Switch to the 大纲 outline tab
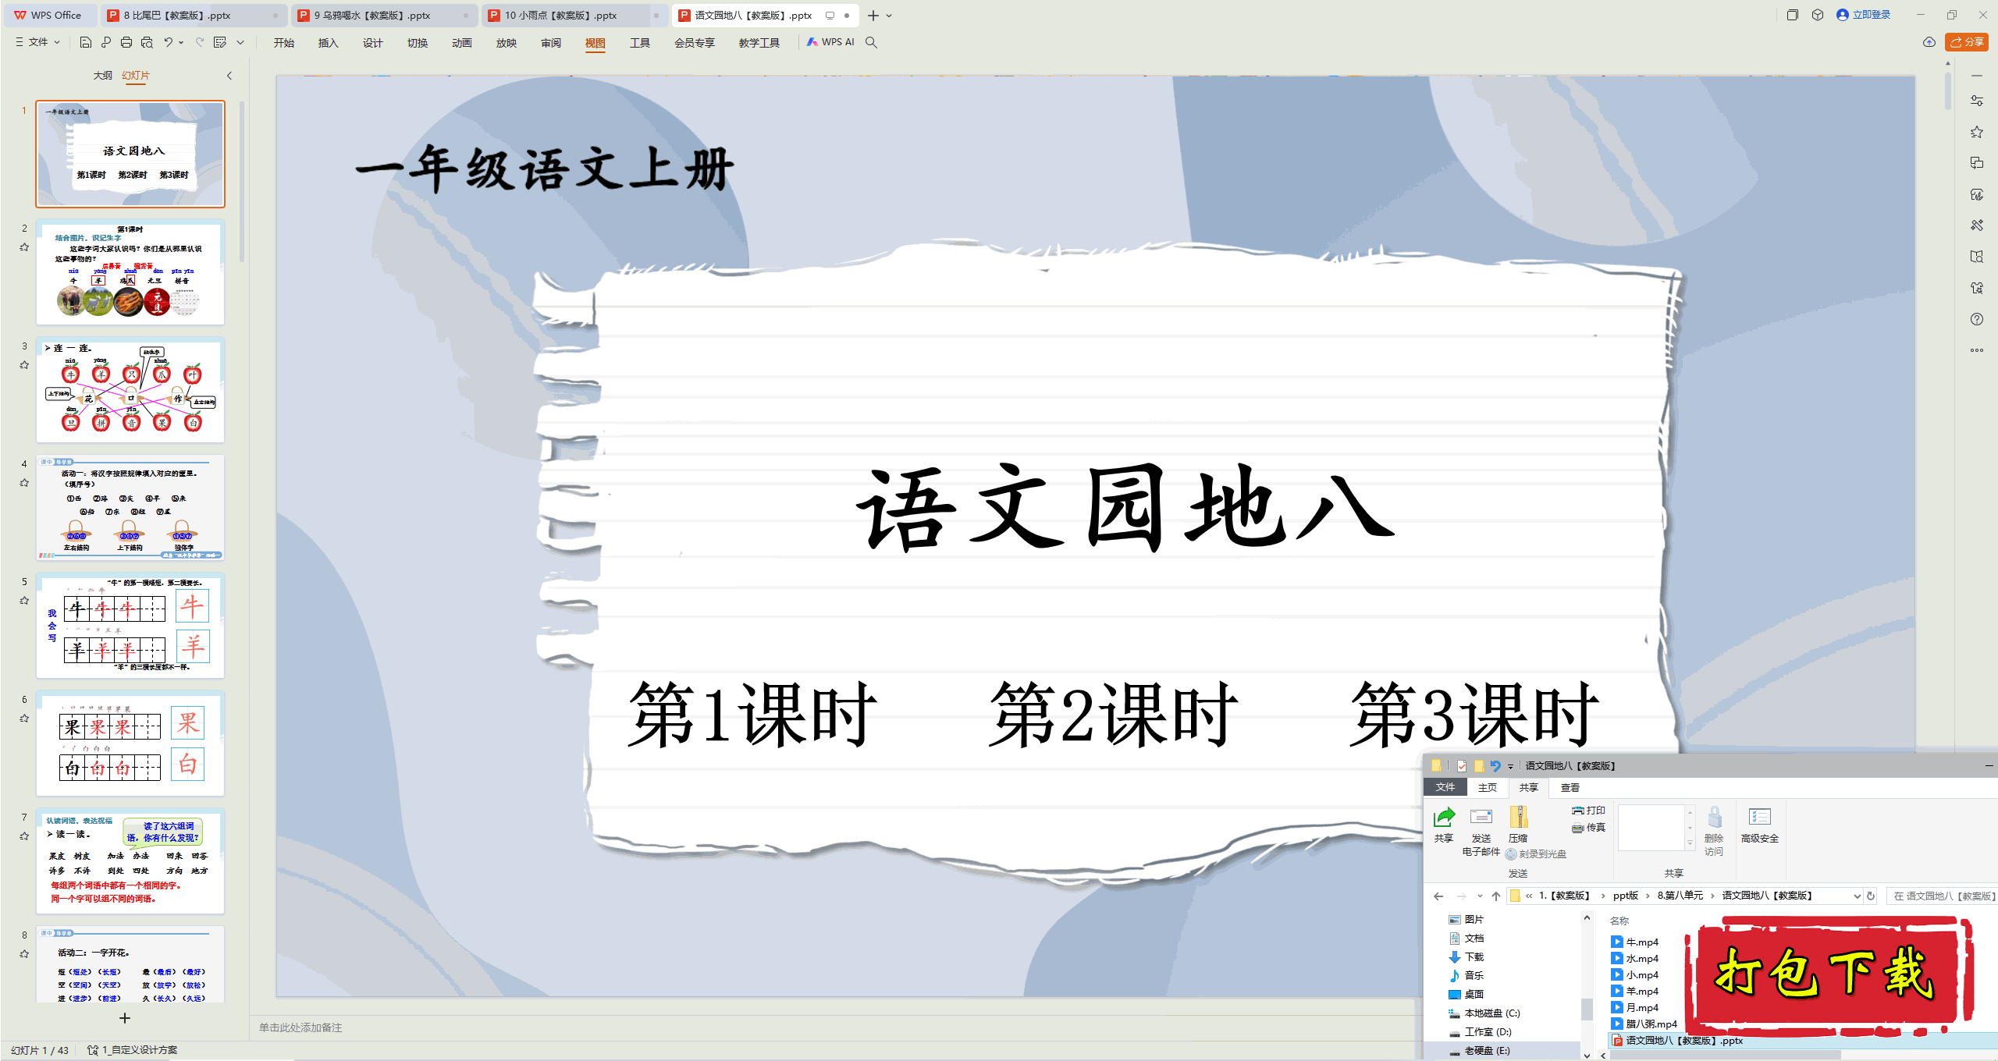 (x=102, y=76)
